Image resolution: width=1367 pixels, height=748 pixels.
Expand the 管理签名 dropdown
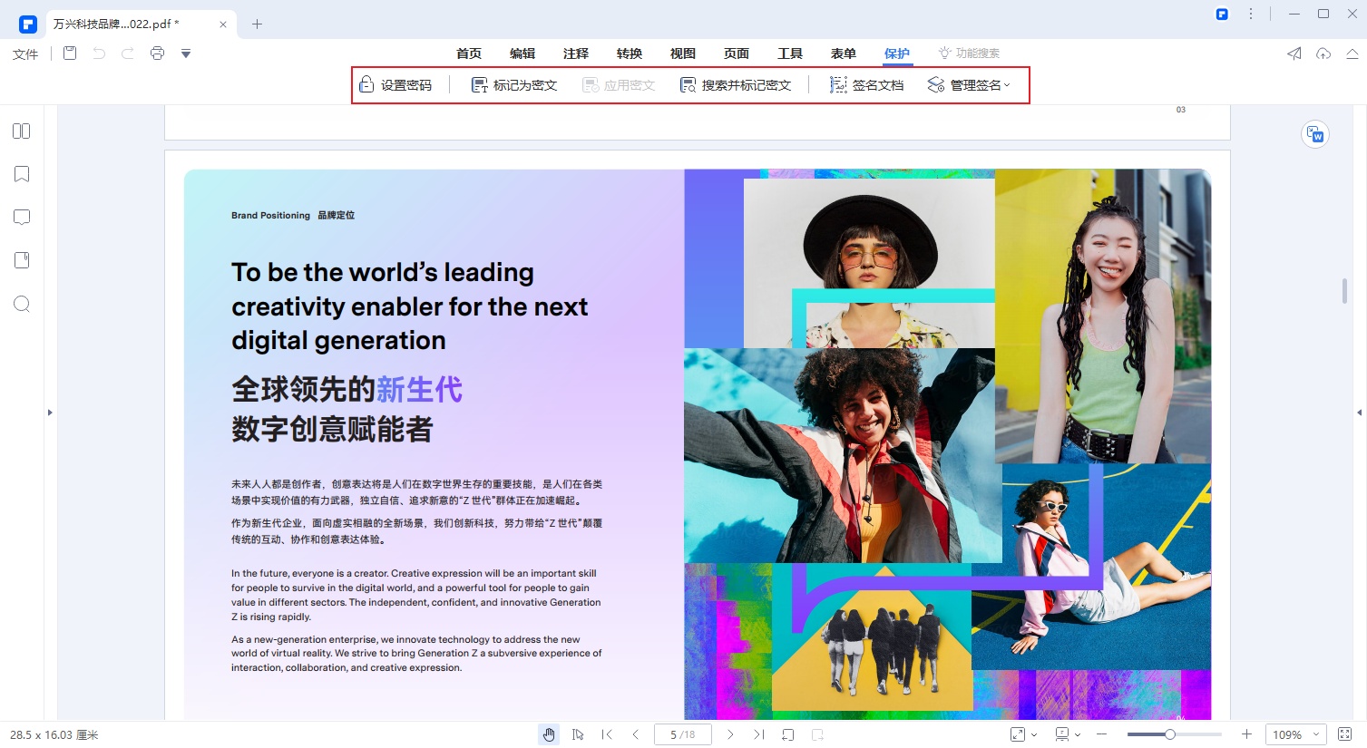pos(1007,84)
